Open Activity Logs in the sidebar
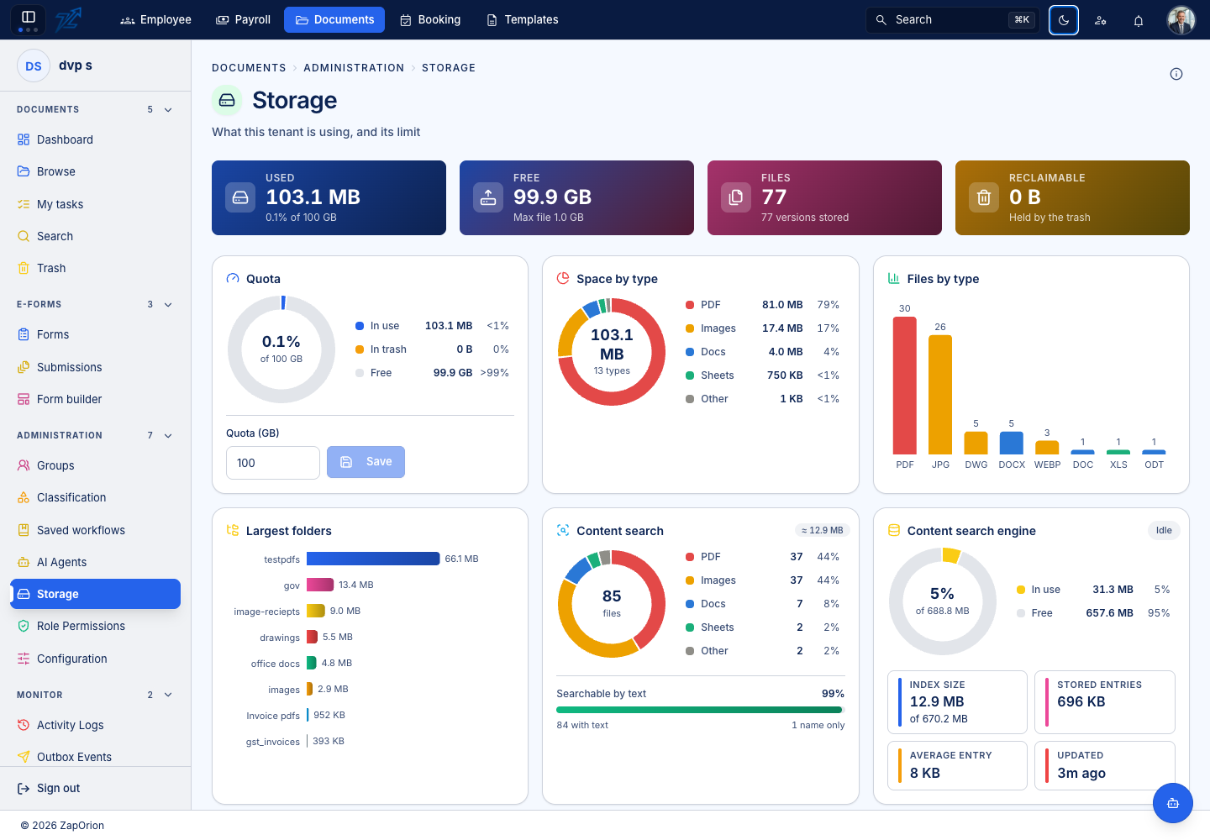Image resolution: width=1210 pixels, height=840 pixels. point(95,725)
